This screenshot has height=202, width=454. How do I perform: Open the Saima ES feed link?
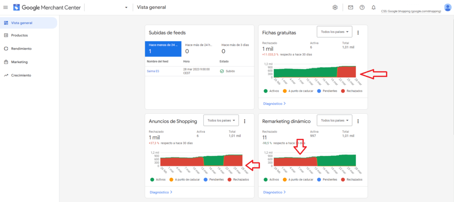pyautogui.click(x=153, y=71)
